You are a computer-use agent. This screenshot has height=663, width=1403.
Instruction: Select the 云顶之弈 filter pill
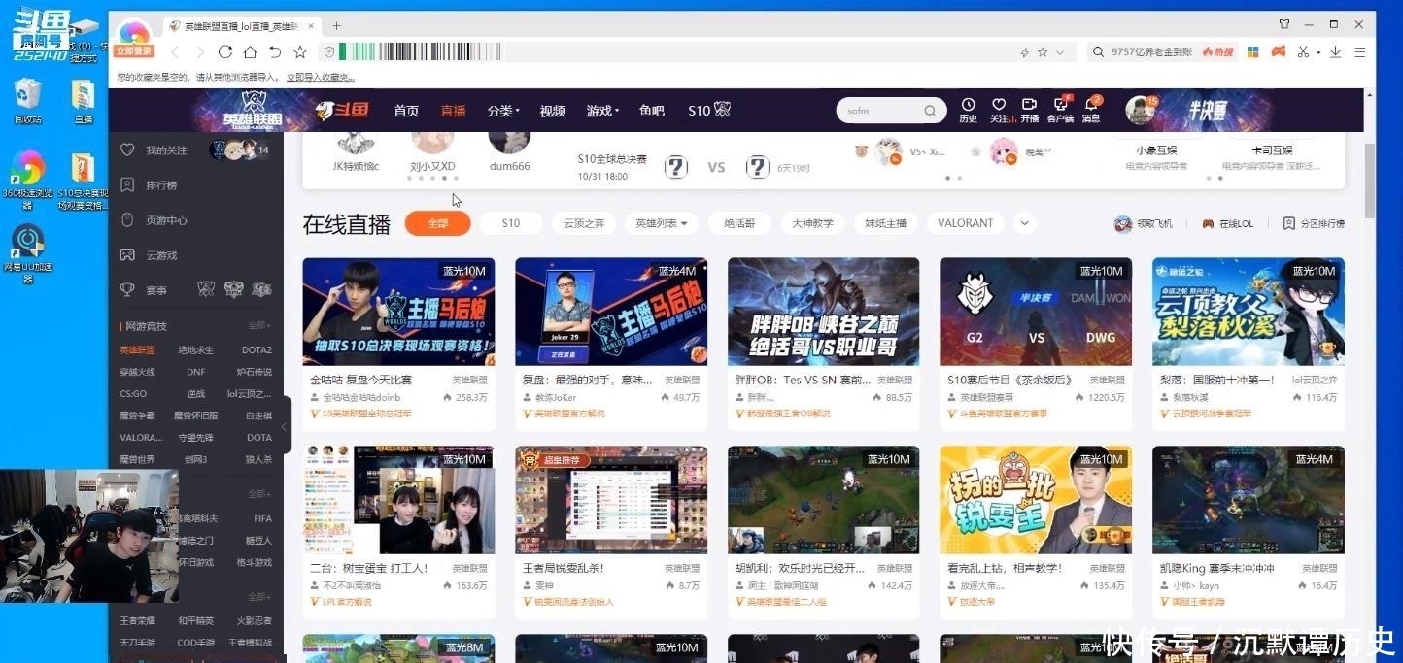(x=584, y=223)
